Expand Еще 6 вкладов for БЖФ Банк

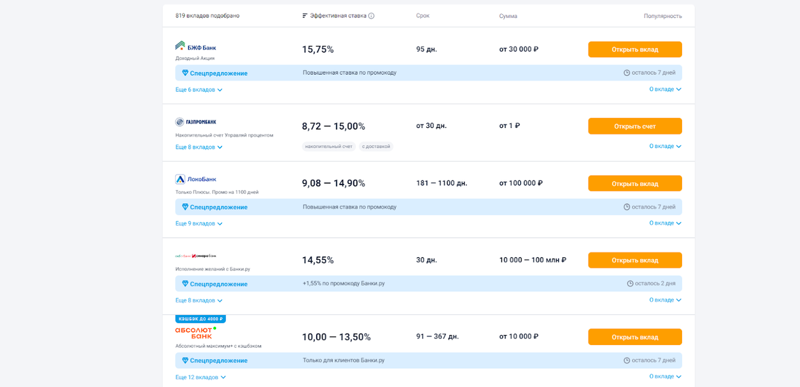tap(199, 90)
